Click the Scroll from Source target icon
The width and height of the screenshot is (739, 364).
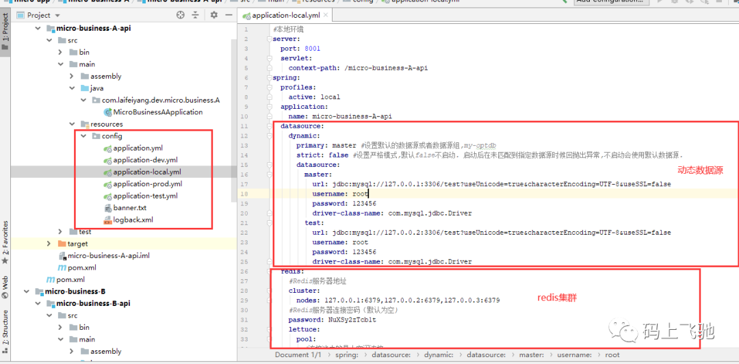[x=180, y=15]
